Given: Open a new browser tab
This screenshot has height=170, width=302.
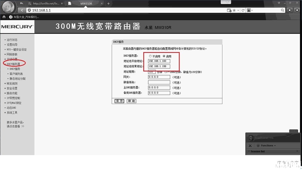Looking at the screenshot, I should coord(109,3).
